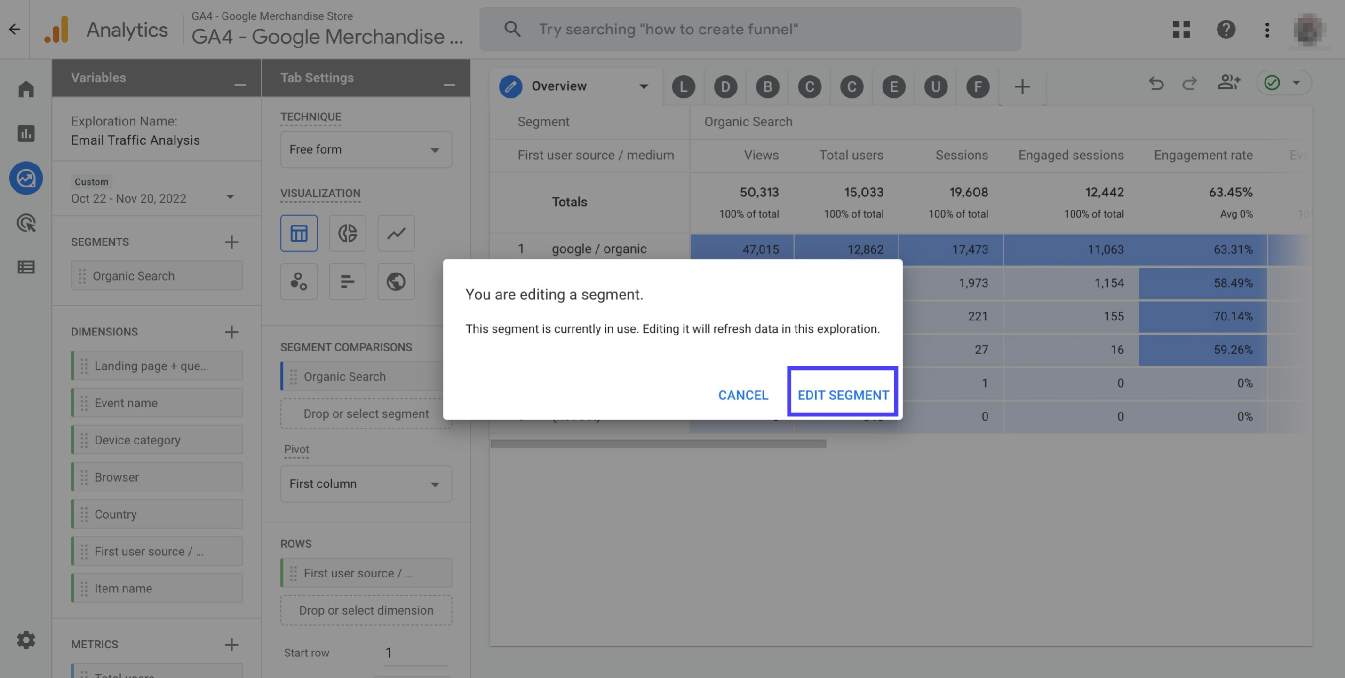The height and width of the screenshot is (678, 1345).
Task: Click the Exploration Name 'Email Traffic Analysis'
Action: (x=135, y=140)
